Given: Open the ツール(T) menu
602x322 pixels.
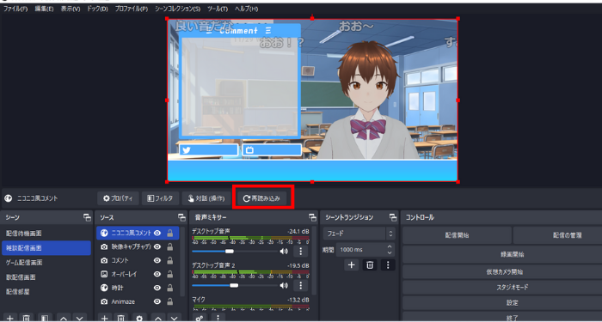Looking at the screenshot, I should coord(218,9).
